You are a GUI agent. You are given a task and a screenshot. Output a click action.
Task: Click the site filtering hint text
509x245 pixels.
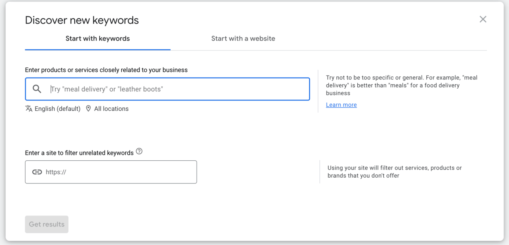[394, 172]
